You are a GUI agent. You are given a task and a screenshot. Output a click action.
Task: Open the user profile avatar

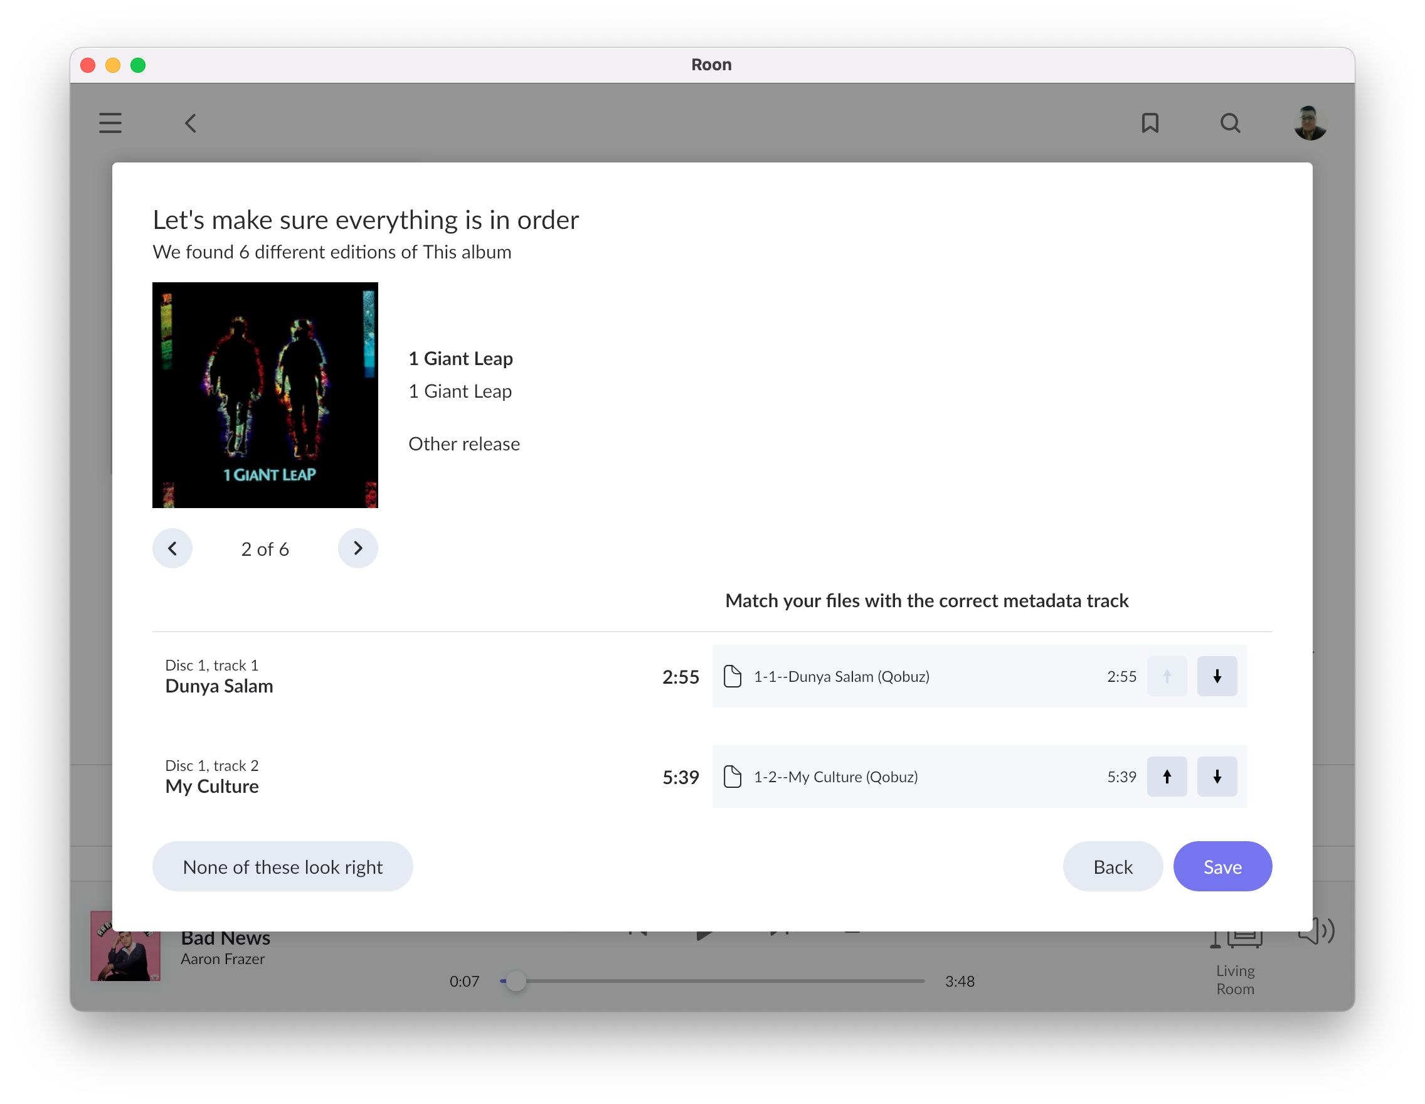click(1310, 123)
